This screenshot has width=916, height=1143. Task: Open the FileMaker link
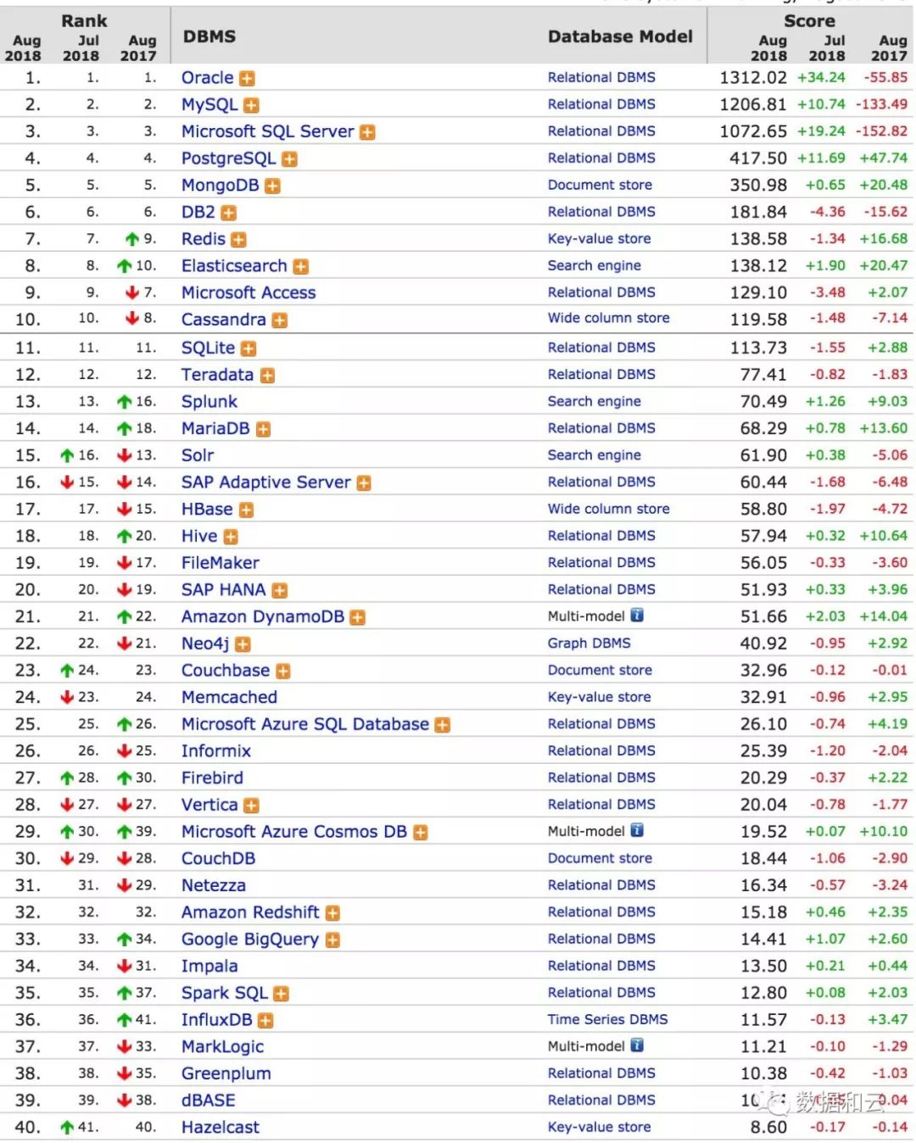221,563
